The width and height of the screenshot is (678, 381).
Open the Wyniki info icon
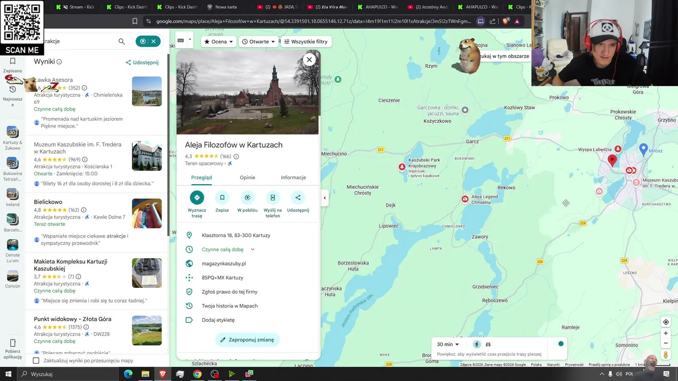pos(59,62)
